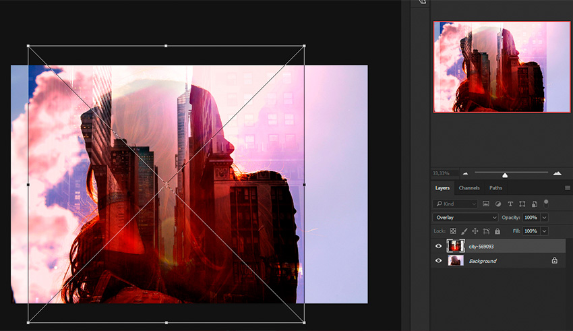Filter layers by type layer icon

[510, 204]
